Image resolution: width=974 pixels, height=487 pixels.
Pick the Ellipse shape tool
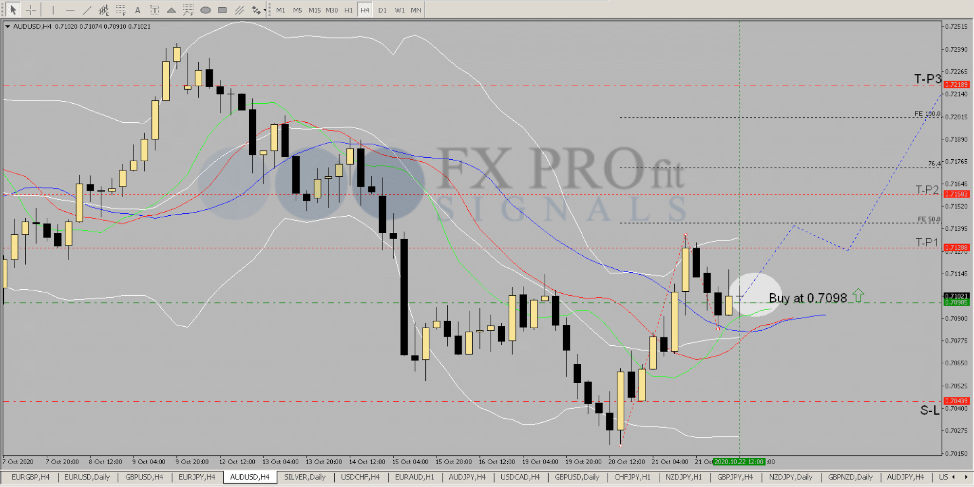(205, 10)
